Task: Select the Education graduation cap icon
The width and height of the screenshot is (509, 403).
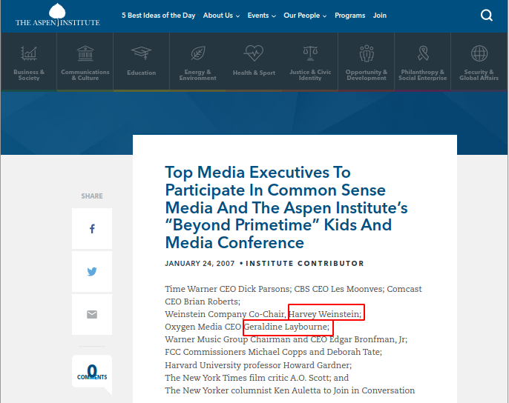Action: tap(141, 53)
